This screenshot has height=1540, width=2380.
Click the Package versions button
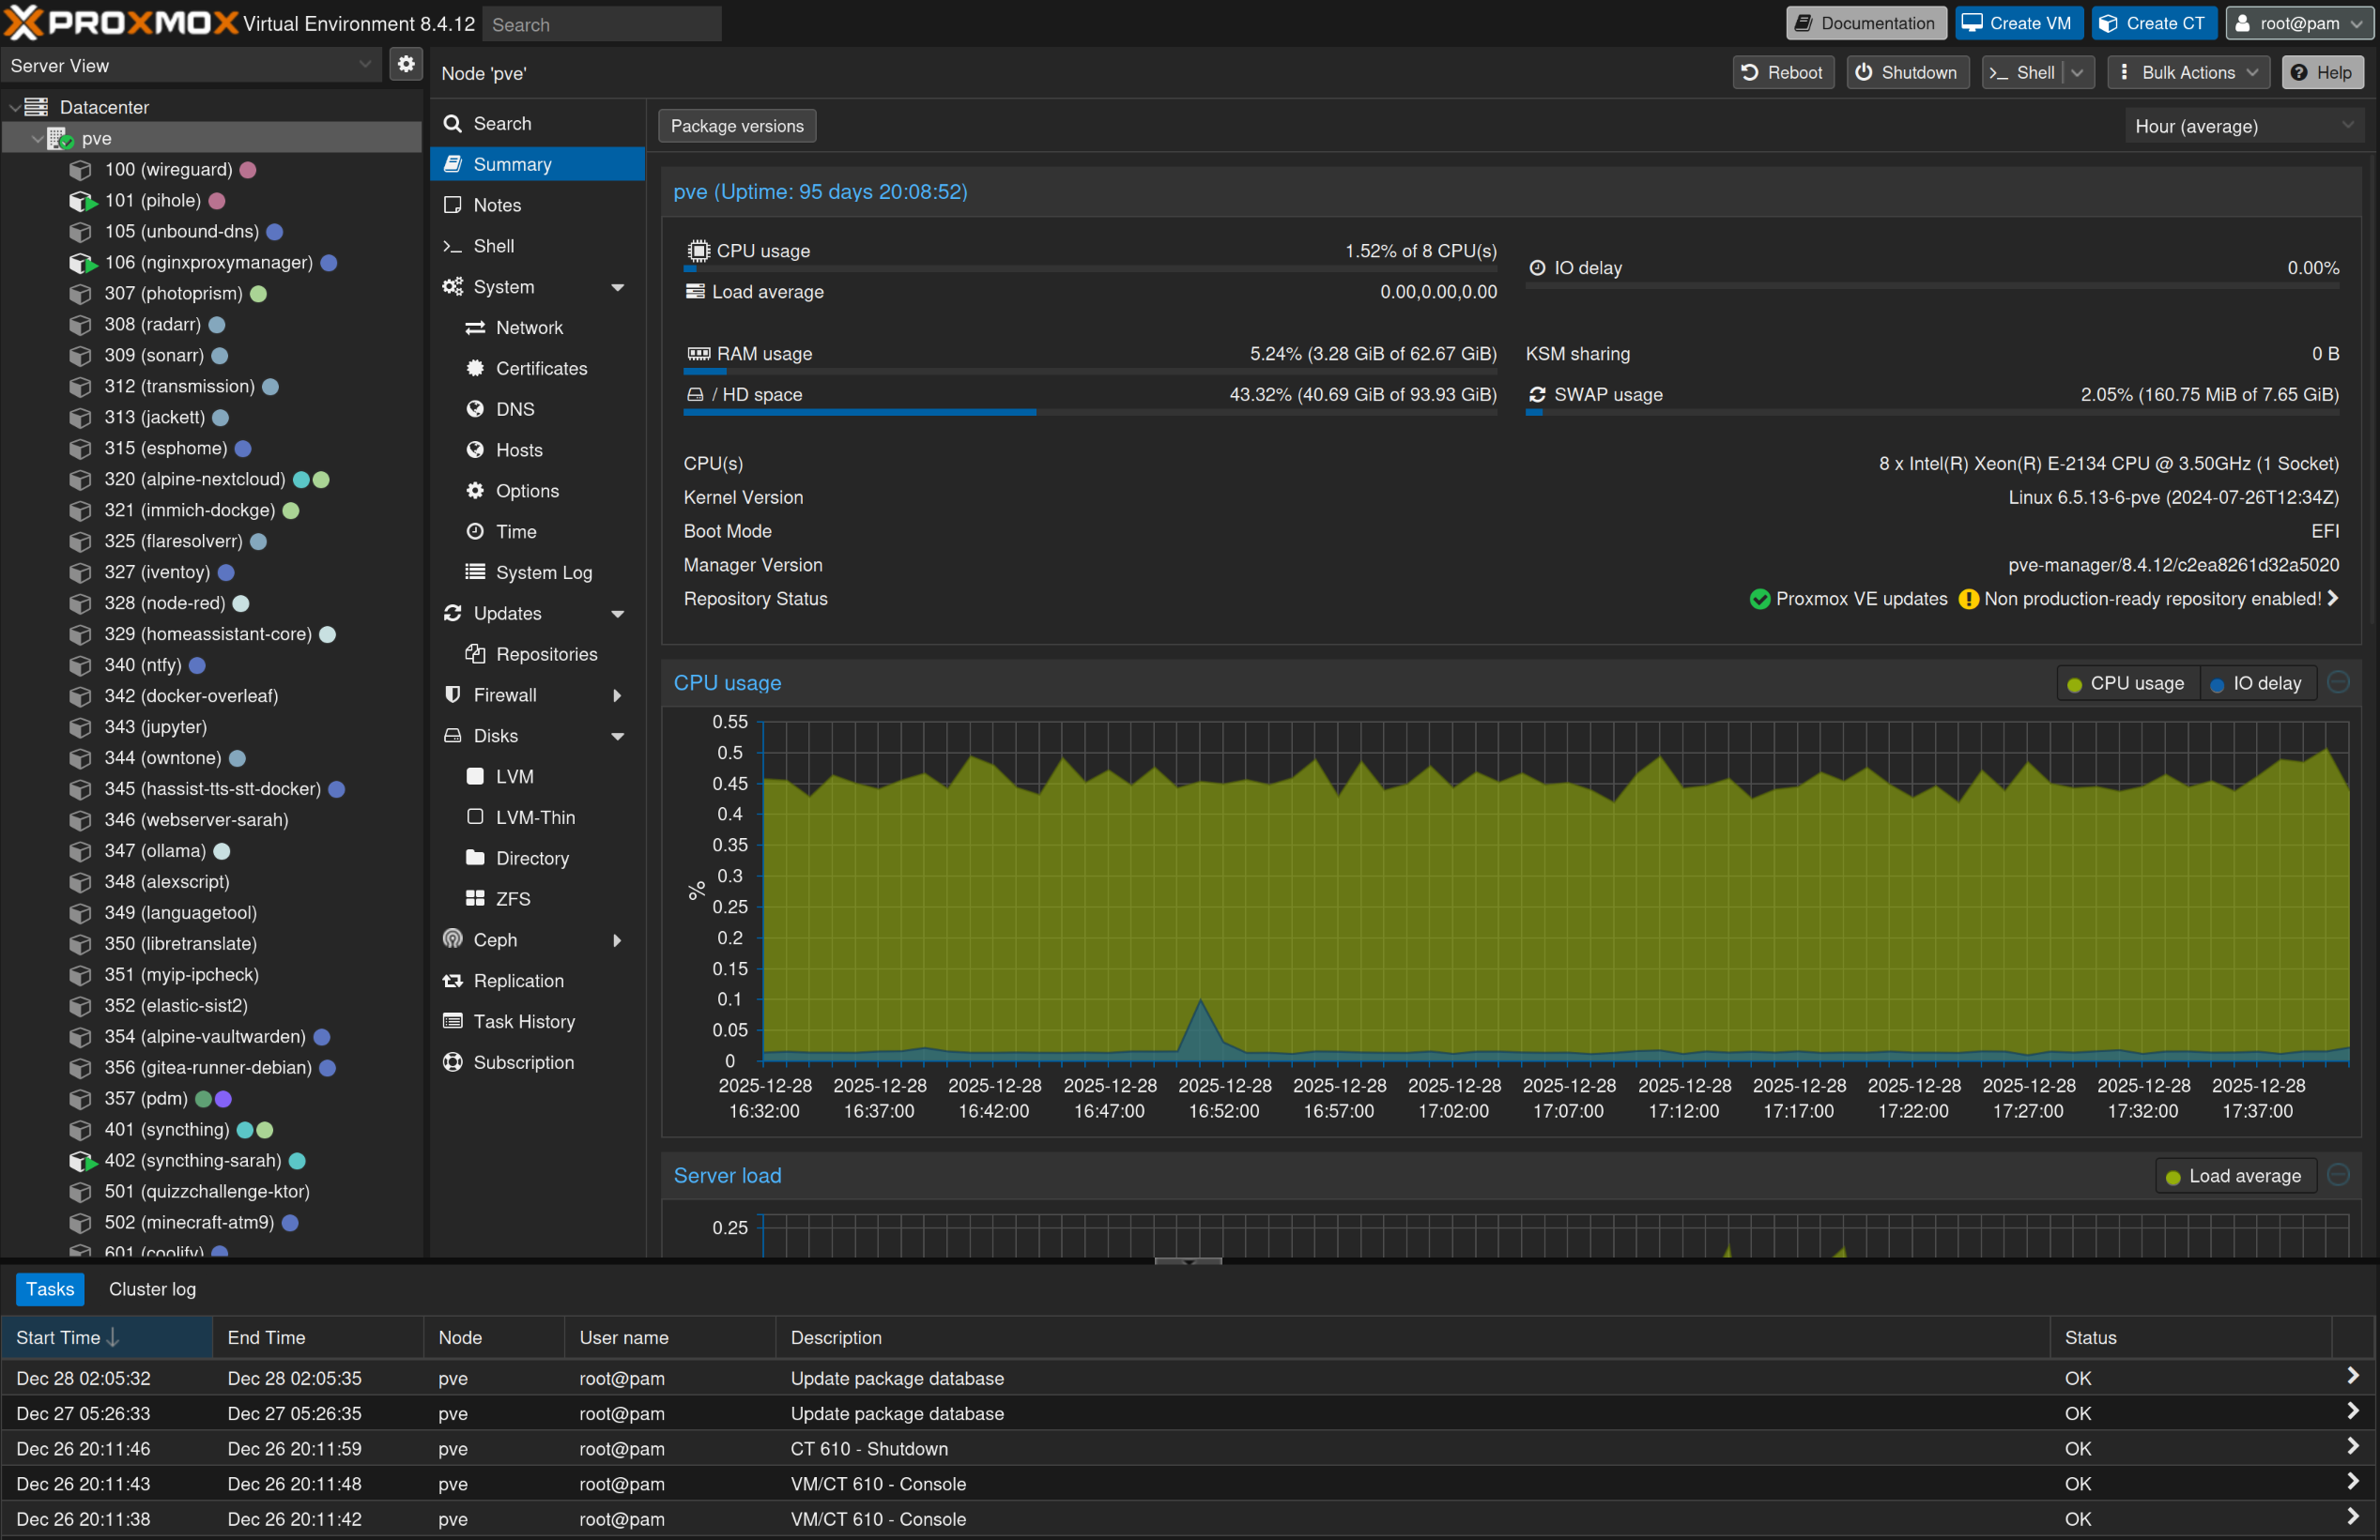737,126
